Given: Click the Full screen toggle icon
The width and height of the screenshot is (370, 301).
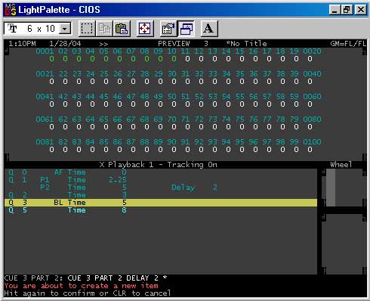Looking at the screenshot, I should [145, 29].
